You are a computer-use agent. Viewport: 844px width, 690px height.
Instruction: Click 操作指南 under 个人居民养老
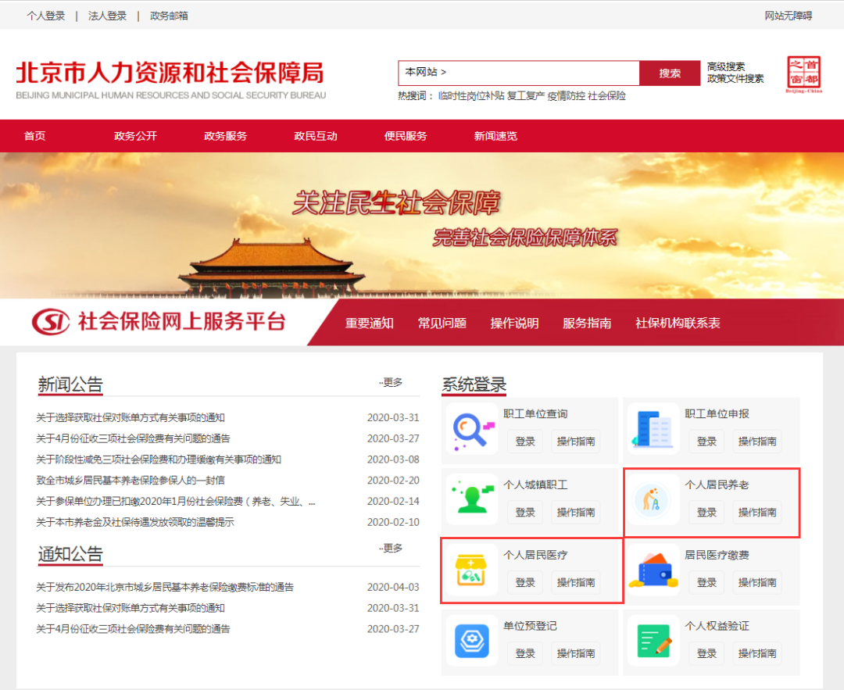click(756, 512)
